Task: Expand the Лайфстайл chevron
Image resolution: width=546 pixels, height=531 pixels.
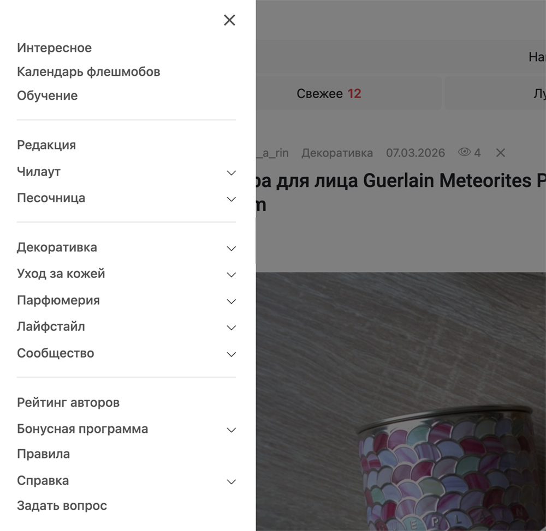Action: (x=231, y=328)
